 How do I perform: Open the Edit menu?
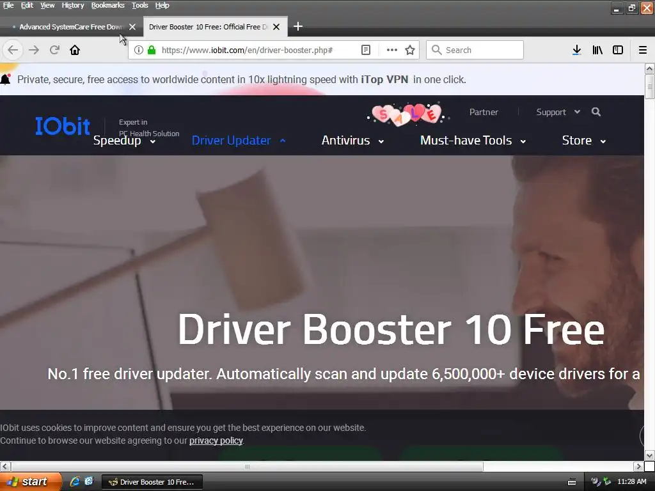27,5
